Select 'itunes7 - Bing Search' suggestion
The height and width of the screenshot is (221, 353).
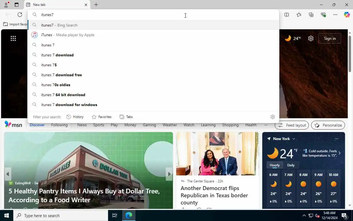click(153, 25)
